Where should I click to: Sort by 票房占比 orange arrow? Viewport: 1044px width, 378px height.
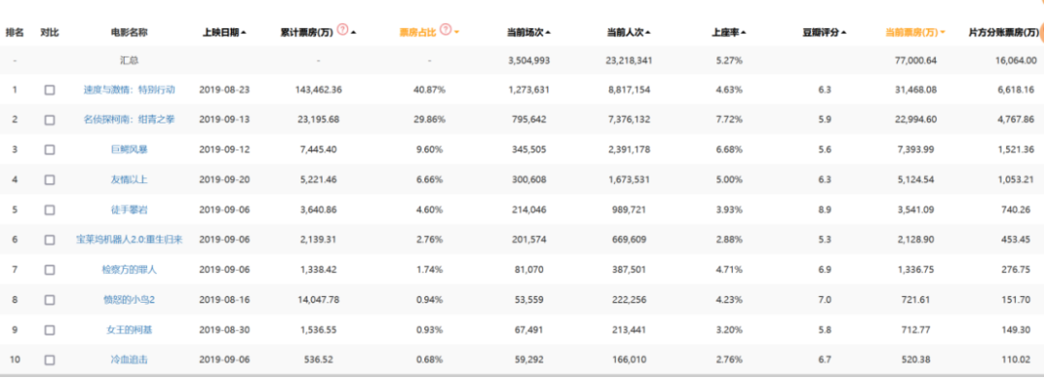[456, 33]
